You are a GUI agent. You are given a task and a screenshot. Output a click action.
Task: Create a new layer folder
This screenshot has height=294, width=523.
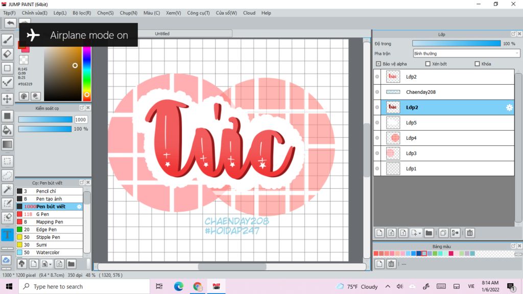pyautogui.click(x=429, y=233)
